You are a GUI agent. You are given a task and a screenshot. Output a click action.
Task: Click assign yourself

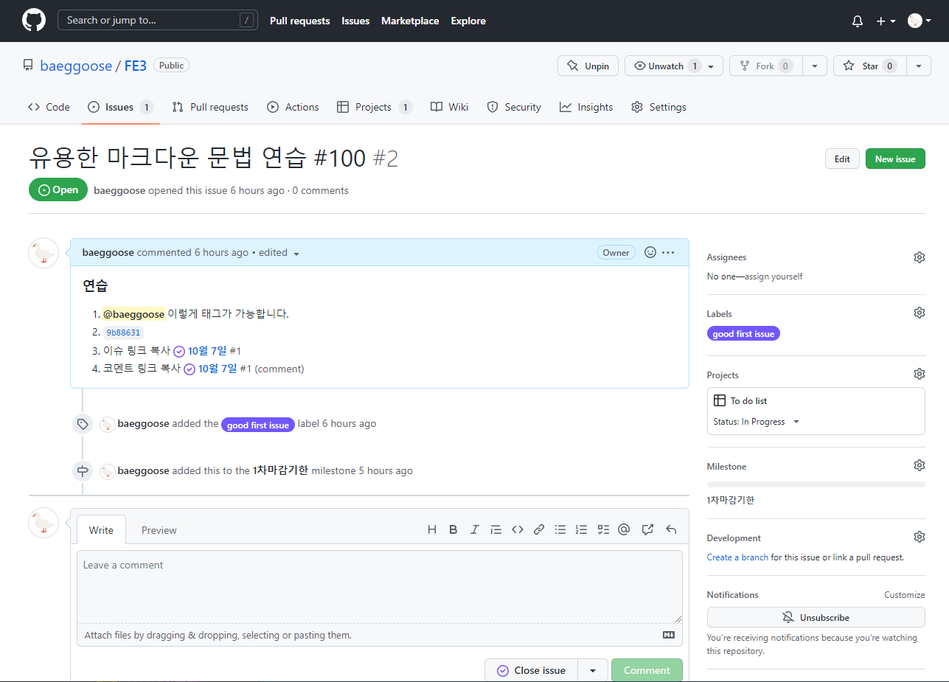[x=774, y=276]
